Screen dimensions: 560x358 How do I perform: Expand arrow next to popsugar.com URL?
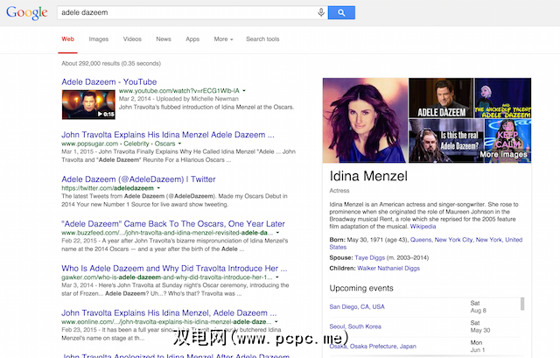pos(180,144)
